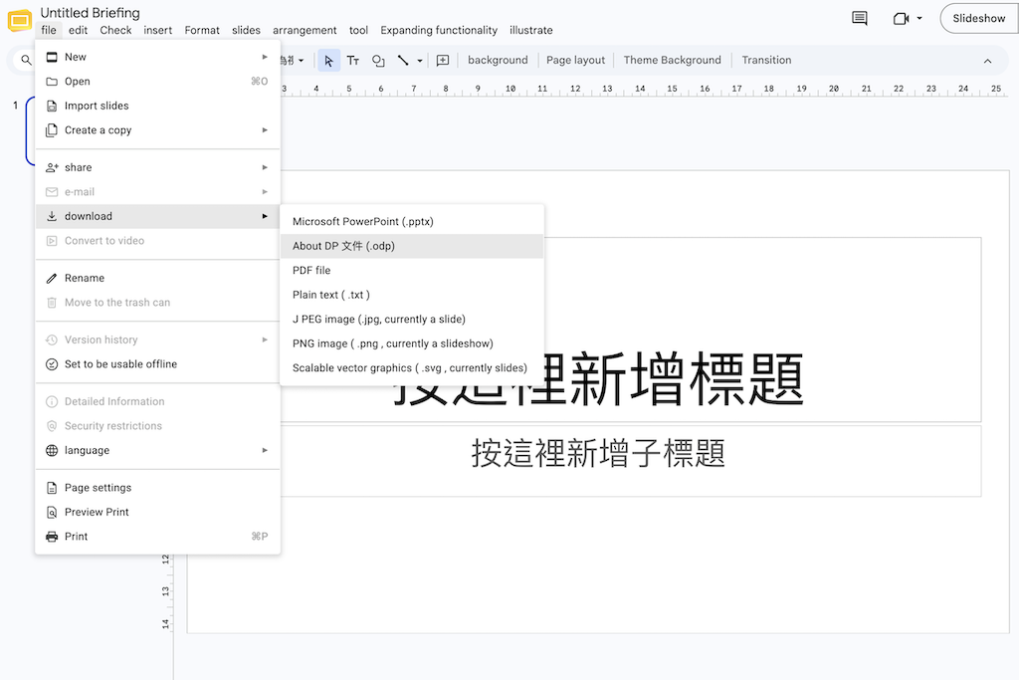Click the camera meeting icon
The image size is (1019, 680).
point(901,18)
